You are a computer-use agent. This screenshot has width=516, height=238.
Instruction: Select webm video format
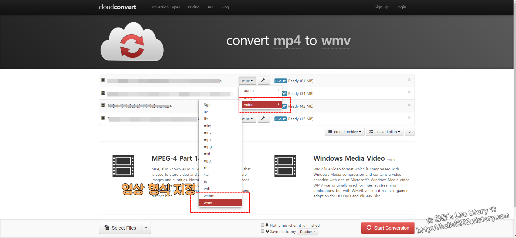point(220,196)
